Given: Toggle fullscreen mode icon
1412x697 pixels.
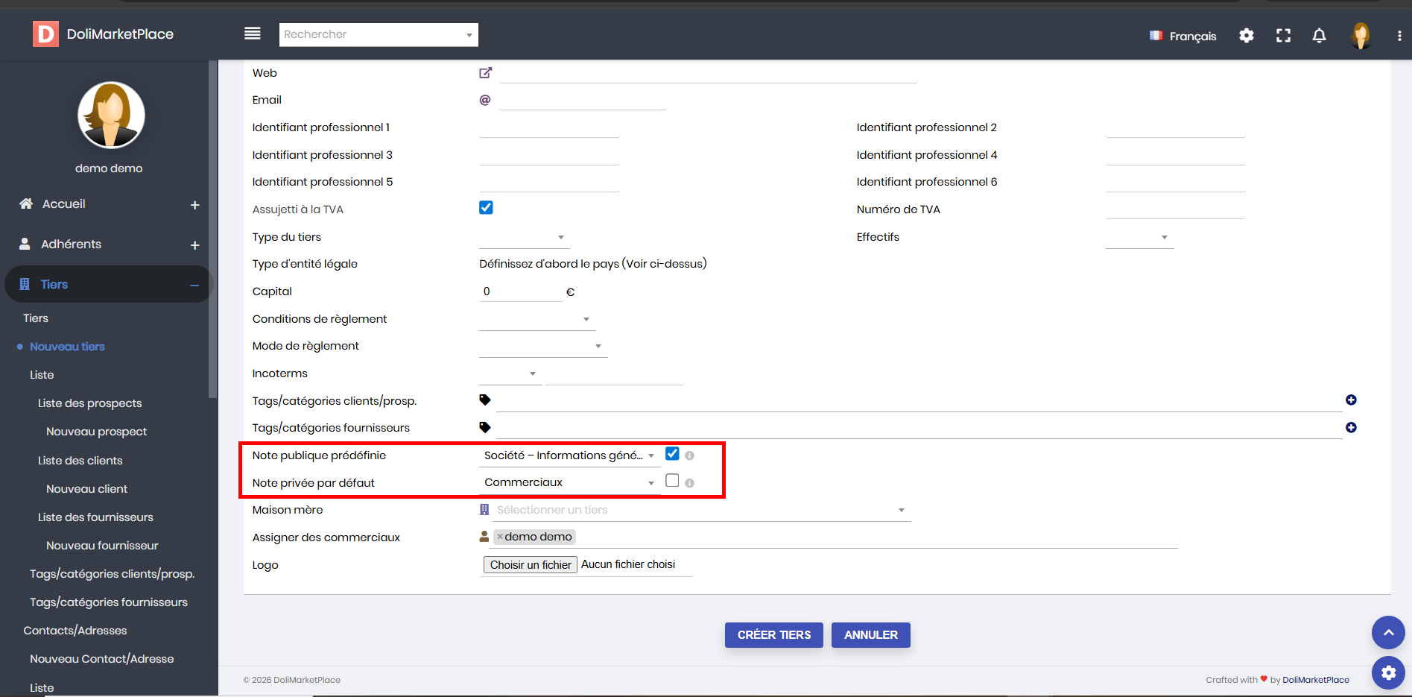Looking at the screenshot, I should [x=1283, y=36].
